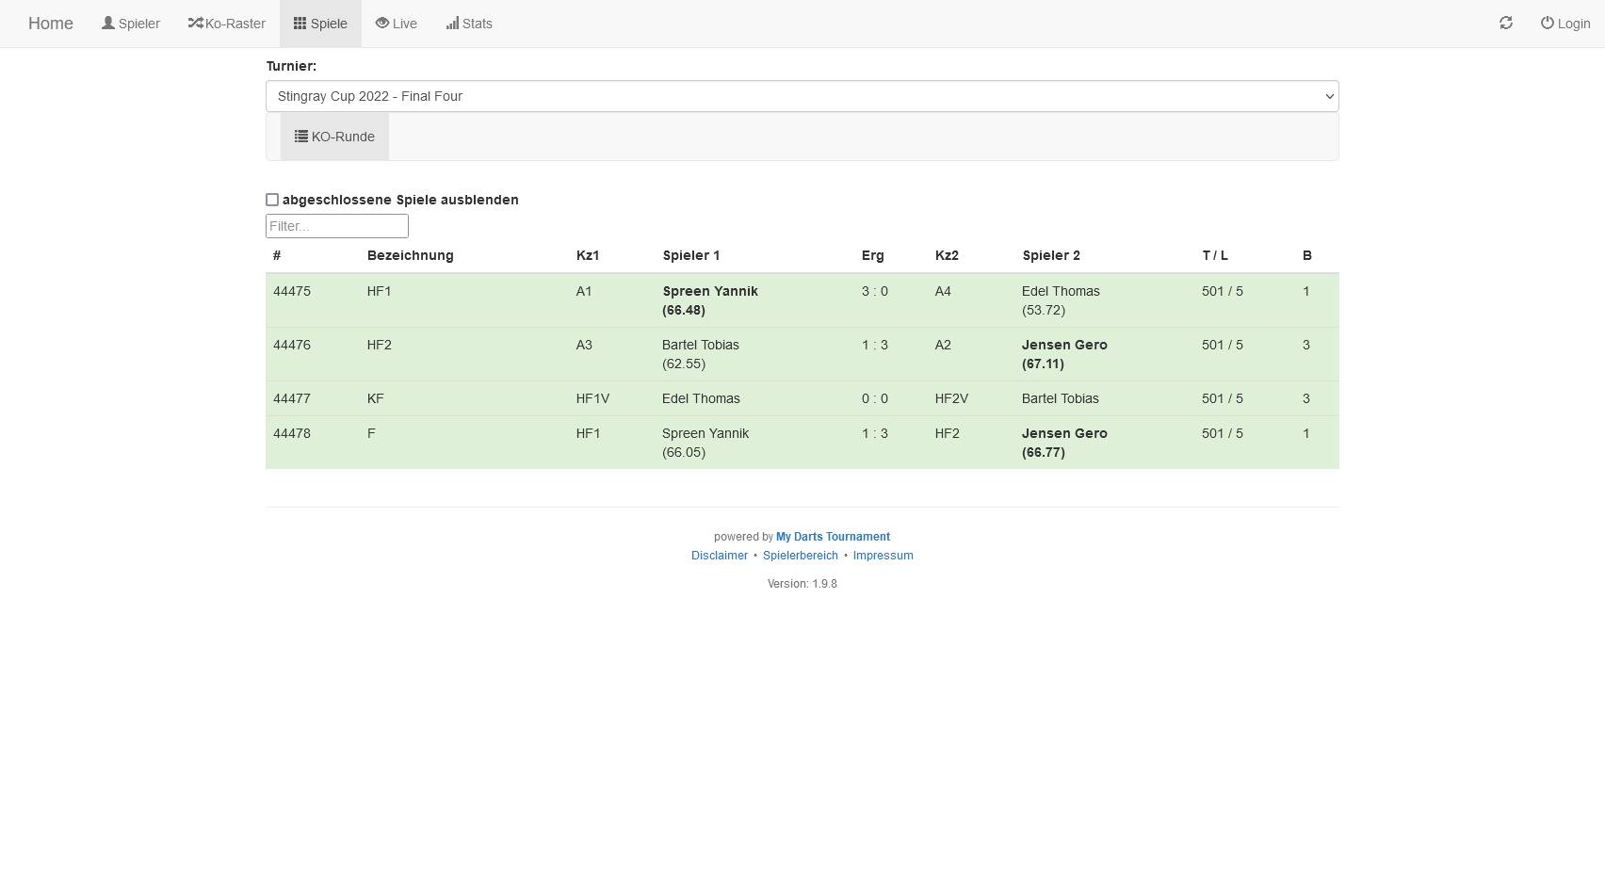Open My Darts Tournament link

pos(833,537)
